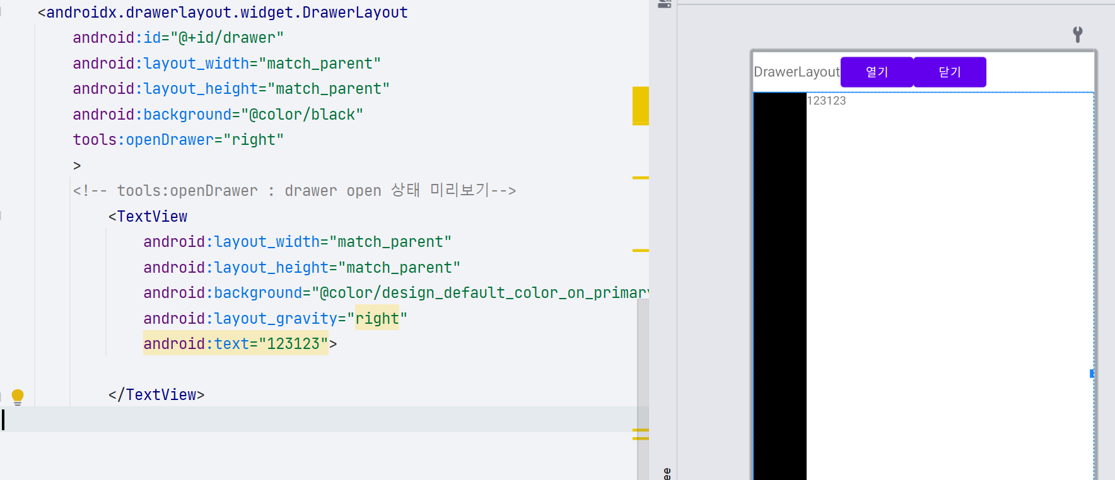Viewport: 1115px width, 480px height.
Task: Click the androidx.drawerlayout.widget.DrawerLayout opening tag
Action: (223, 13)
